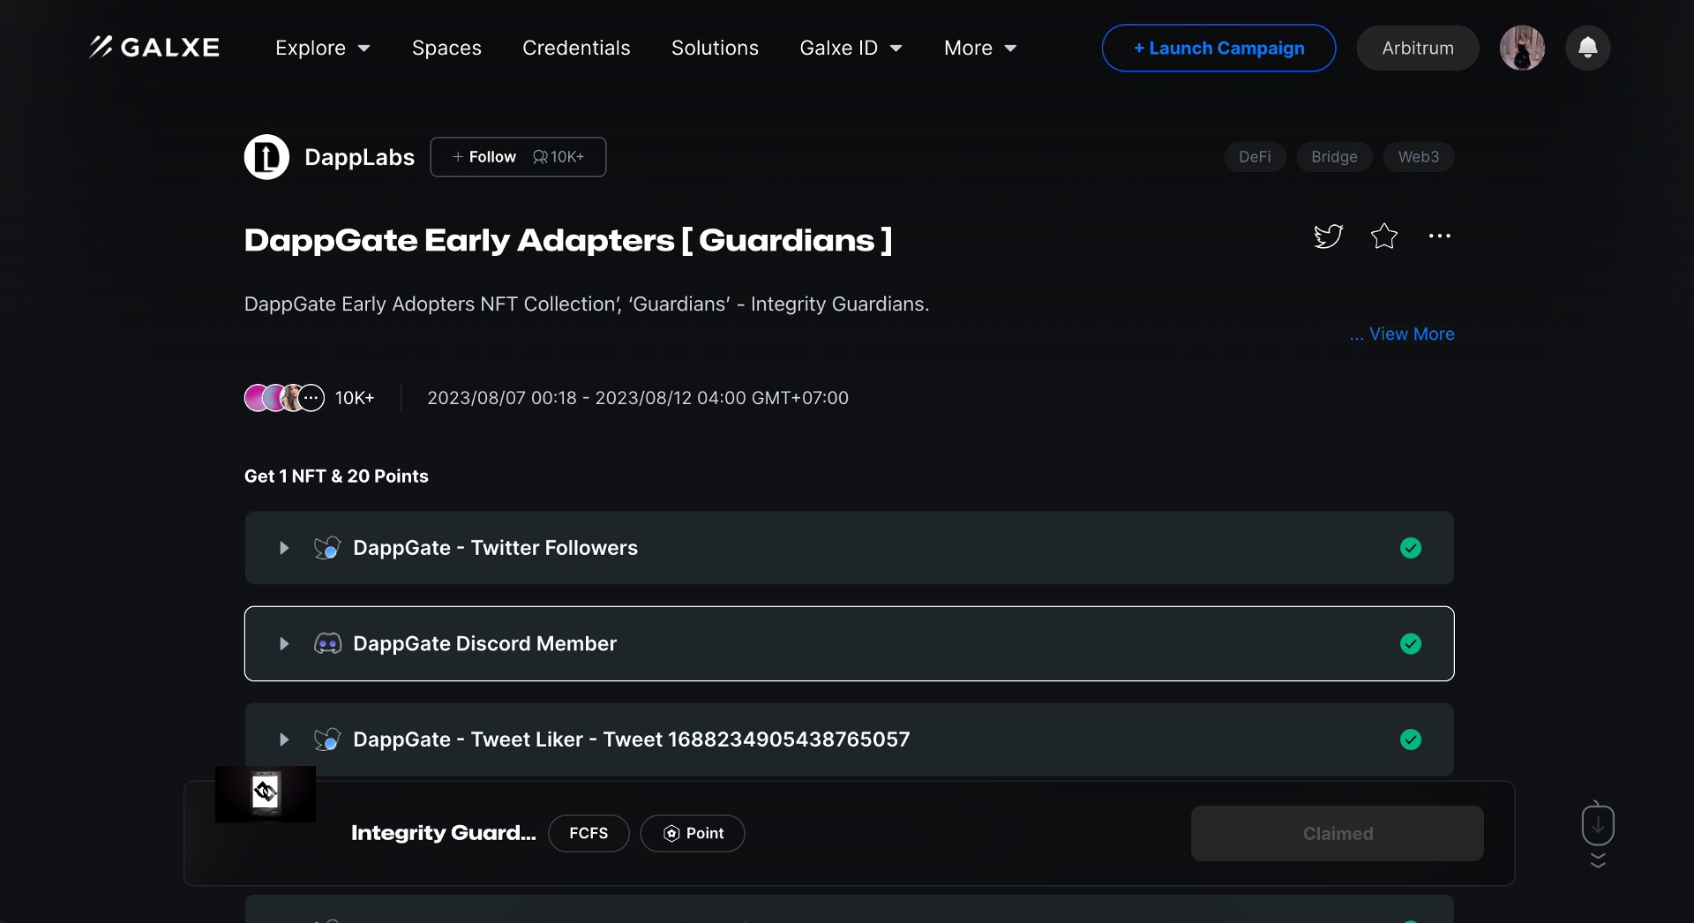This screenshot has width=1694, height=923.
Task: Click the campaign date range text
Action: tap(638, 398)
